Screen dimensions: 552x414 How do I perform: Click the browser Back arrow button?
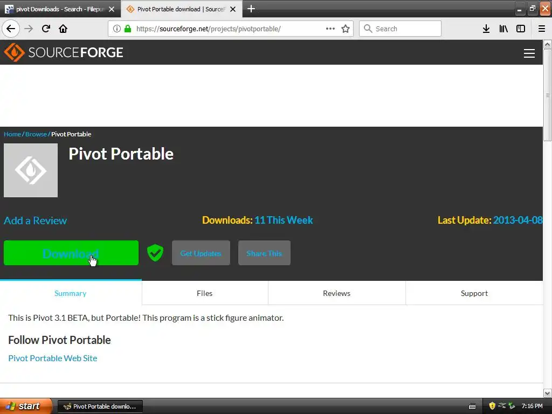click(x=11, y=29)
